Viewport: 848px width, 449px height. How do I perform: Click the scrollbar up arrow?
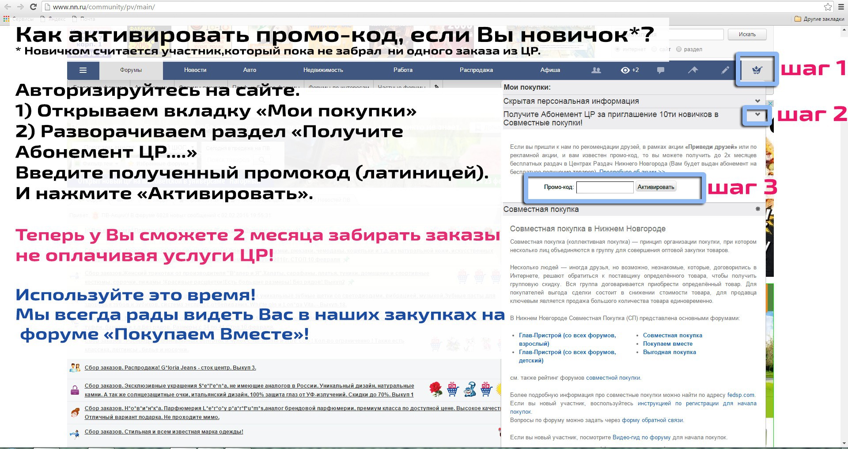click(x=844, y=29)
